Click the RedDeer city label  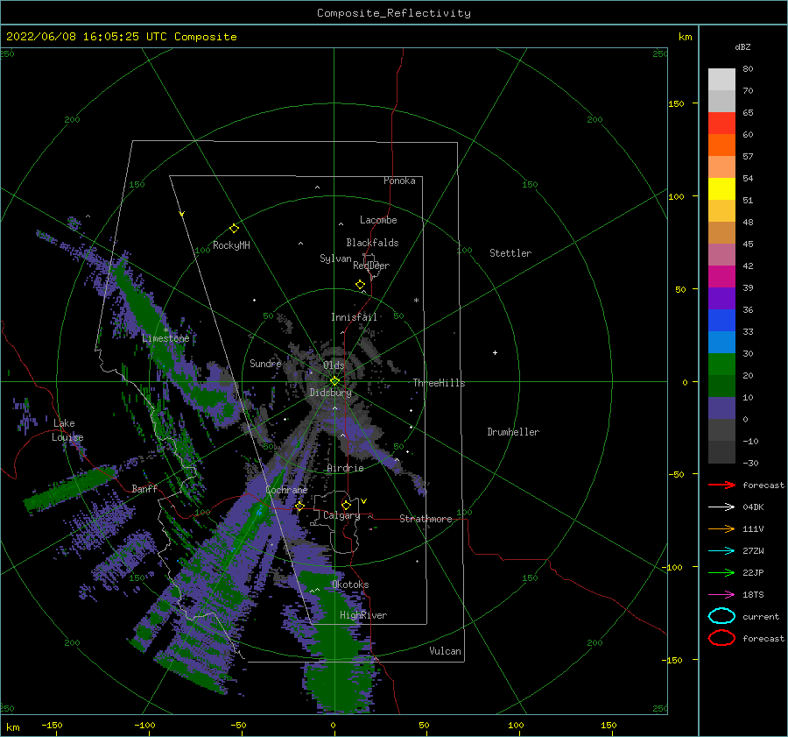[371, 266]
